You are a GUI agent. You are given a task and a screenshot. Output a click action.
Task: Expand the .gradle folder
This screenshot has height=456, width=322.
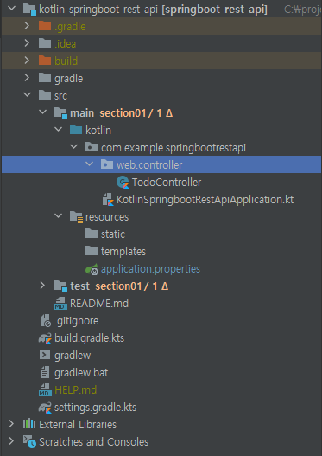coord(27,26)
